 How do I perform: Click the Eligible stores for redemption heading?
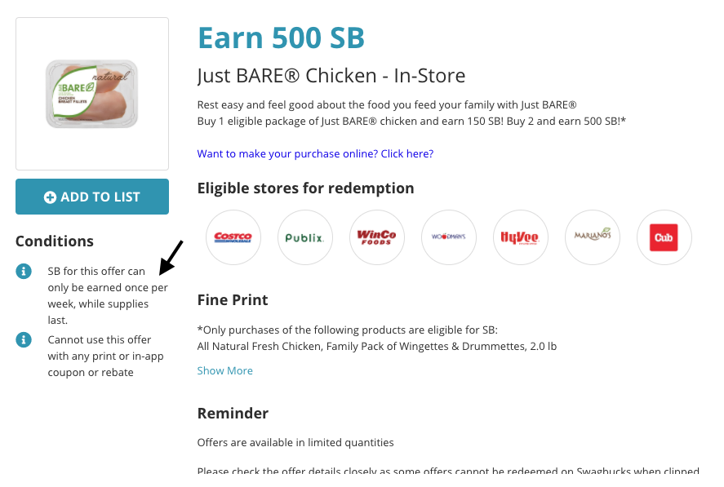[x=305, y=188]
